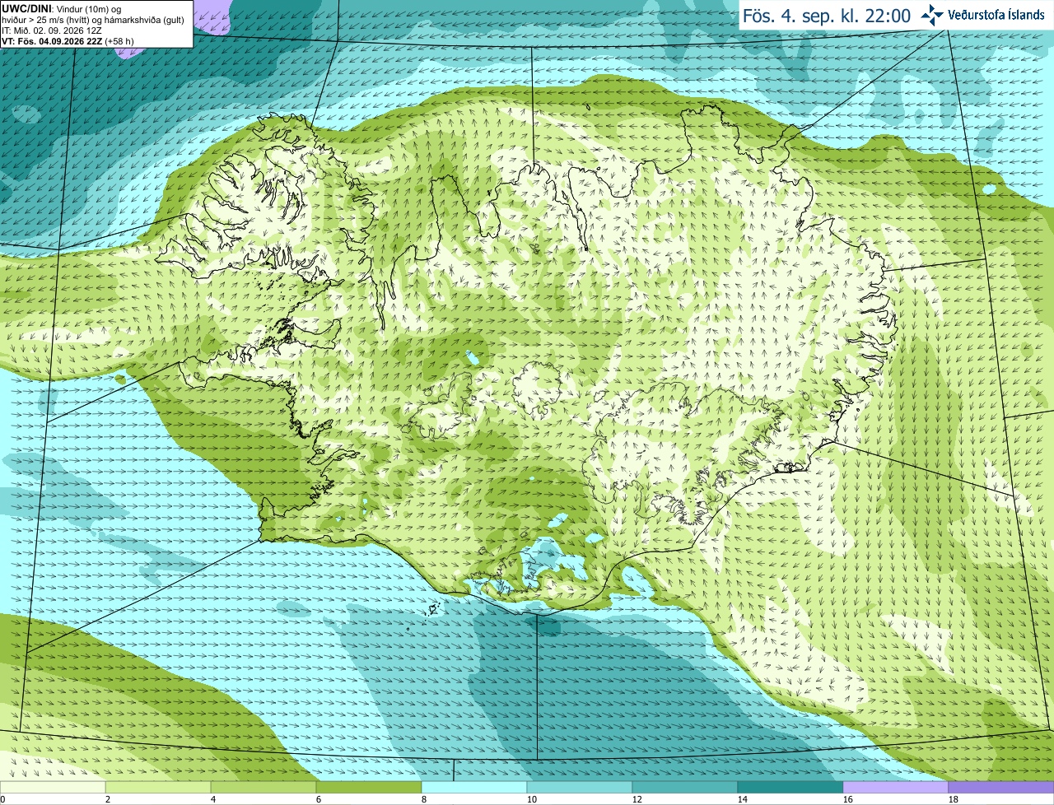Select the 10–12 m/s turquoise legend swatch

580,787
